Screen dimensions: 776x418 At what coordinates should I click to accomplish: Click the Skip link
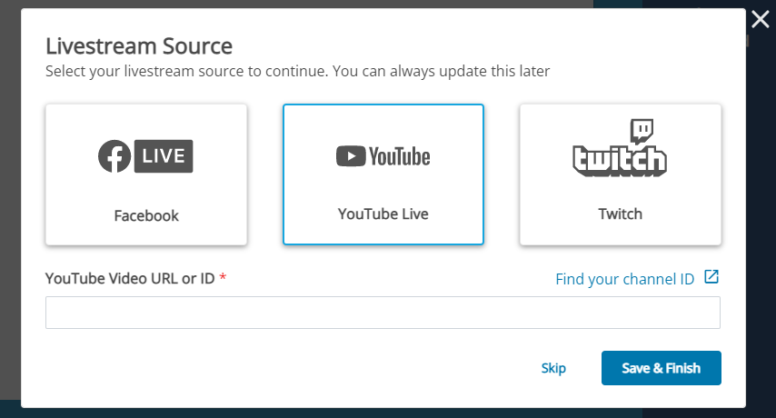click(553, 368)
